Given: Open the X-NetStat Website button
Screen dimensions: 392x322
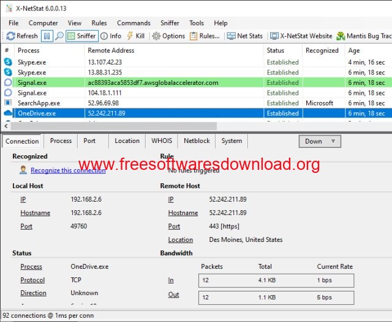Looking at the screenshot, I should tap(301, 36).
